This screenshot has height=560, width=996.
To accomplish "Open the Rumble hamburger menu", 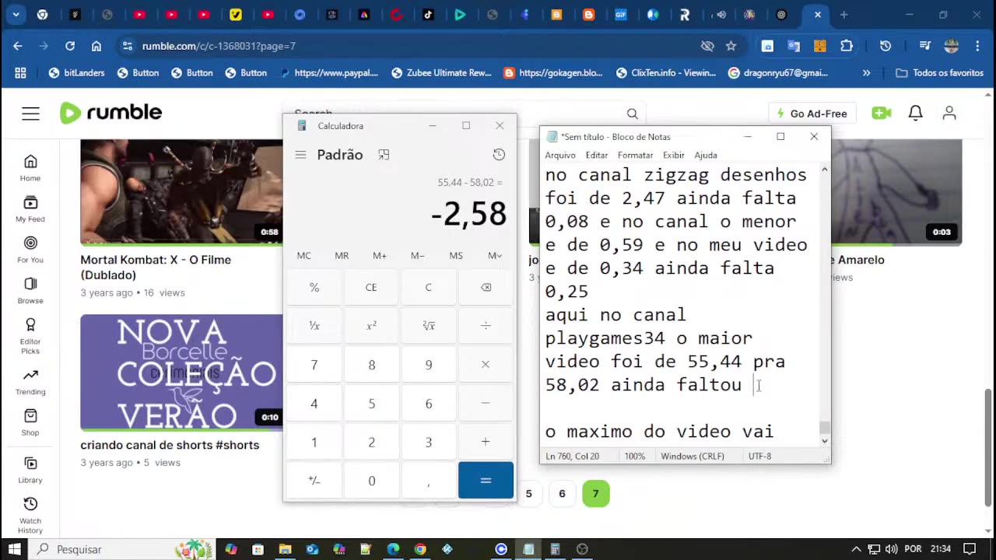I will [x=30, y=114].
